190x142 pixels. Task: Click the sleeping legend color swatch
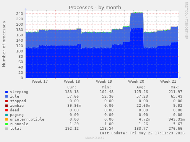[x=6, y=92]
